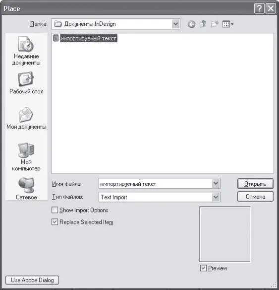
Task: Click the Back navigation arrow icon
Action: [x=191, y=24]
